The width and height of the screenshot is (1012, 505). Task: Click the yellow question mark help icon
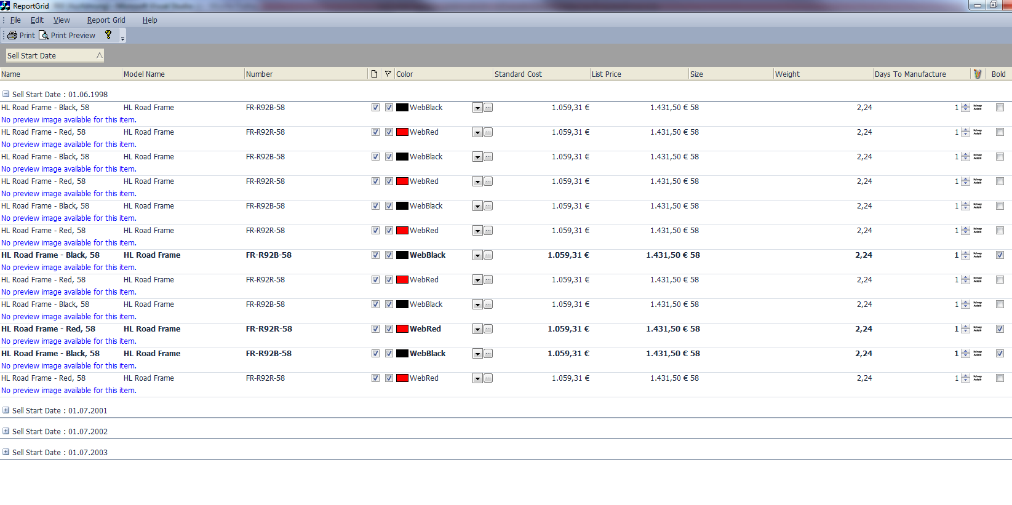(108, 35)
